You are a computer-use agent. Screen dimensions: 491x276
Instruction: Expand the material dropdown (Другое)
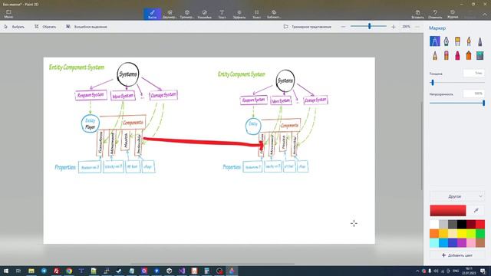coord(457,196)
